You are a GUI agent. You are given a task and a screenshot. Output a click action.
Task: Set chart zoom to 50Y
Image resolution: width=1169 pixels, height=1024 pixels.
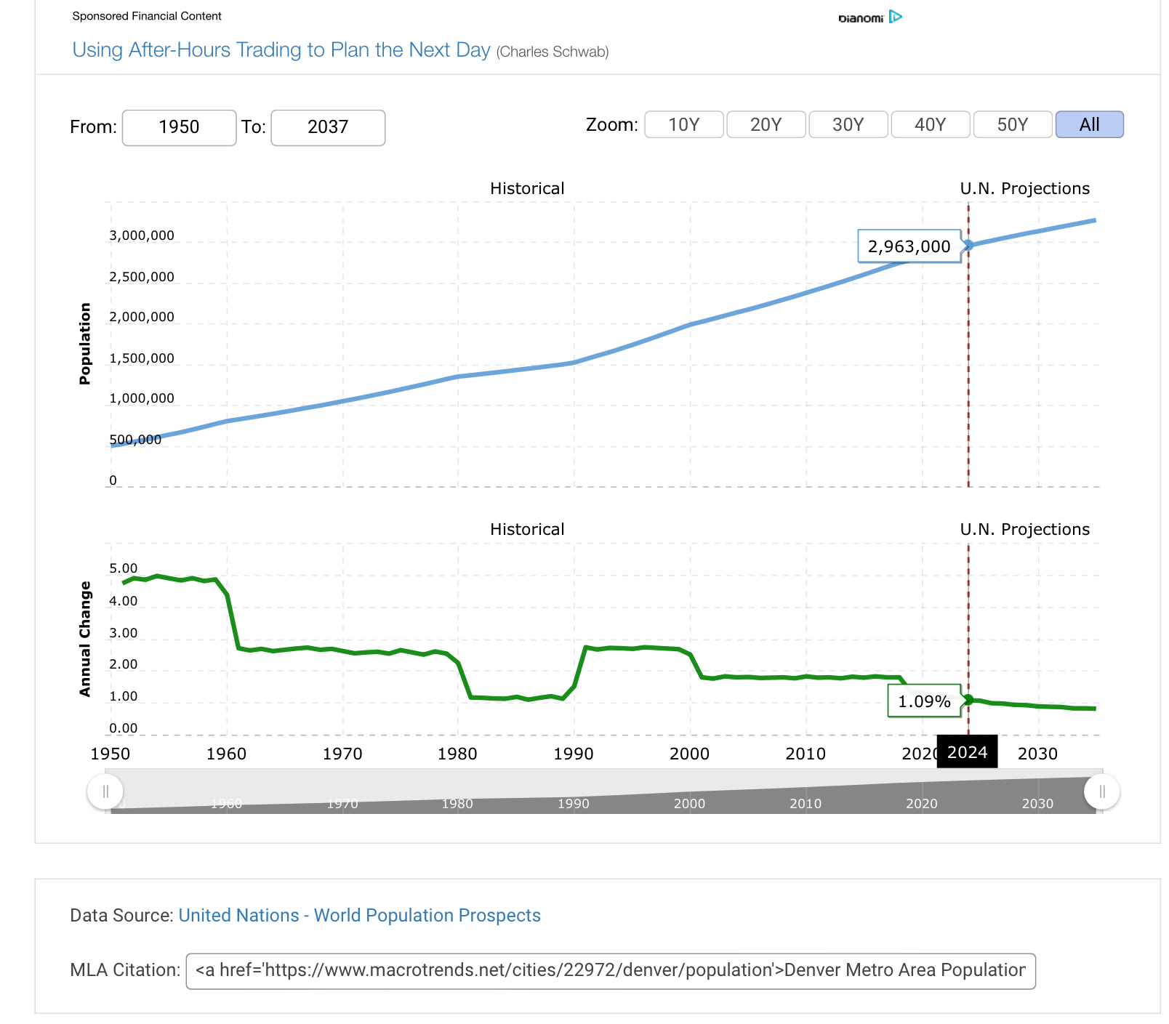tap(1012, 124)
